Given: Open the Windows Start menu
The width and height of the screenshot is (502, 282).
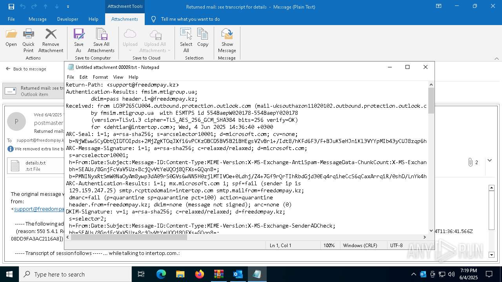Looking at the screenshot, I should (9, 274).
